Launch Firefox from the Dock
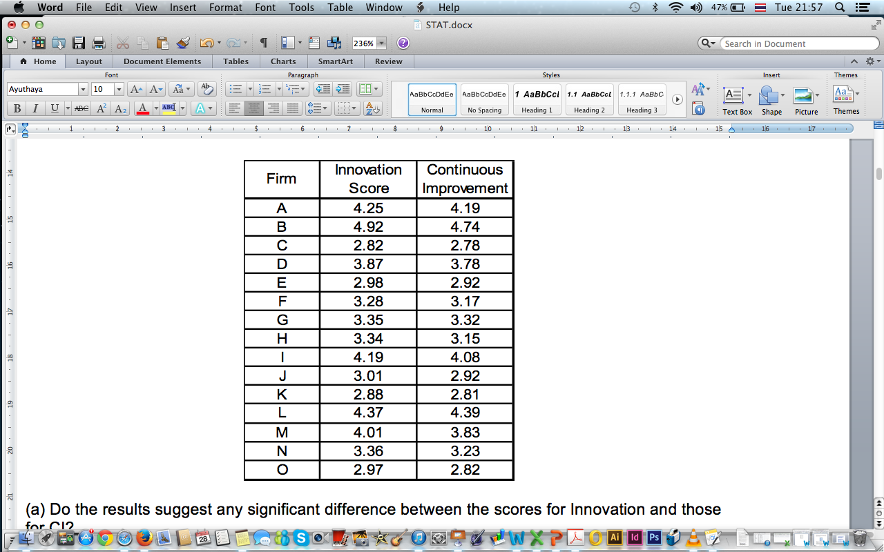This screenshot has height=552, width=884. 144,538
